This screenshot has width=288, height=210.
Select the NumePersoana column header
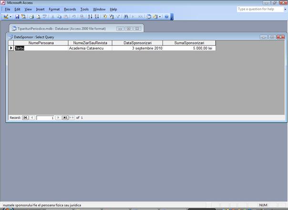pyautogui.click(x=41, y=43)
